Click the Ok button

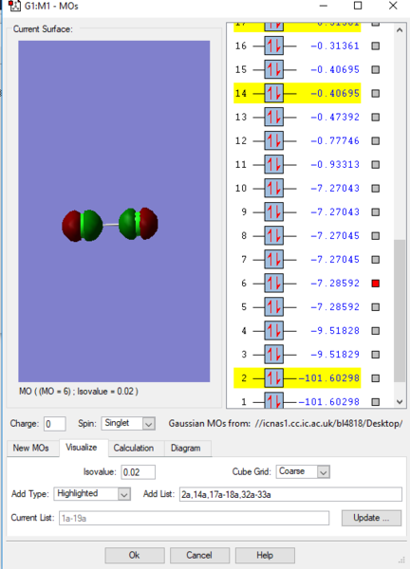[x=135, y=555]
